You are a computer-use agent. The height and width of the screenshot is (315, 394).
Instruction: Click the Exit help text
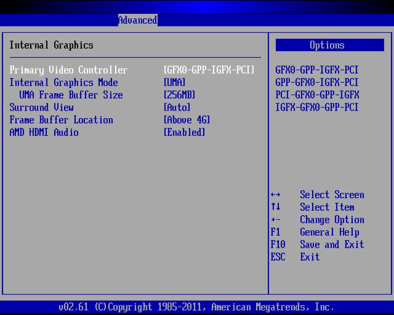tap(310, 257)
